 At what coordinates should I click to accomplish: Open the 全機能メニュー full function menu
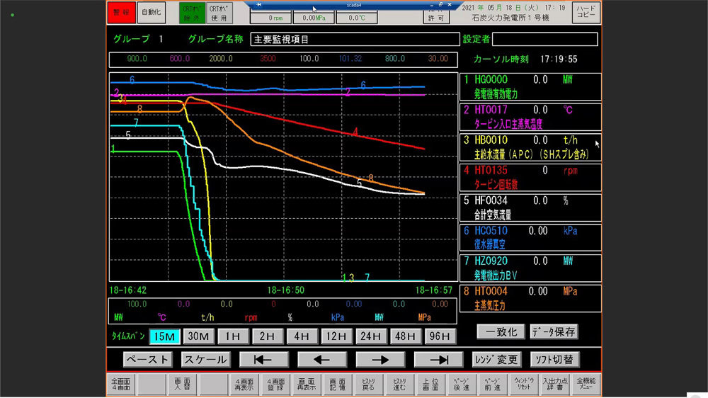tap(586, 385)
